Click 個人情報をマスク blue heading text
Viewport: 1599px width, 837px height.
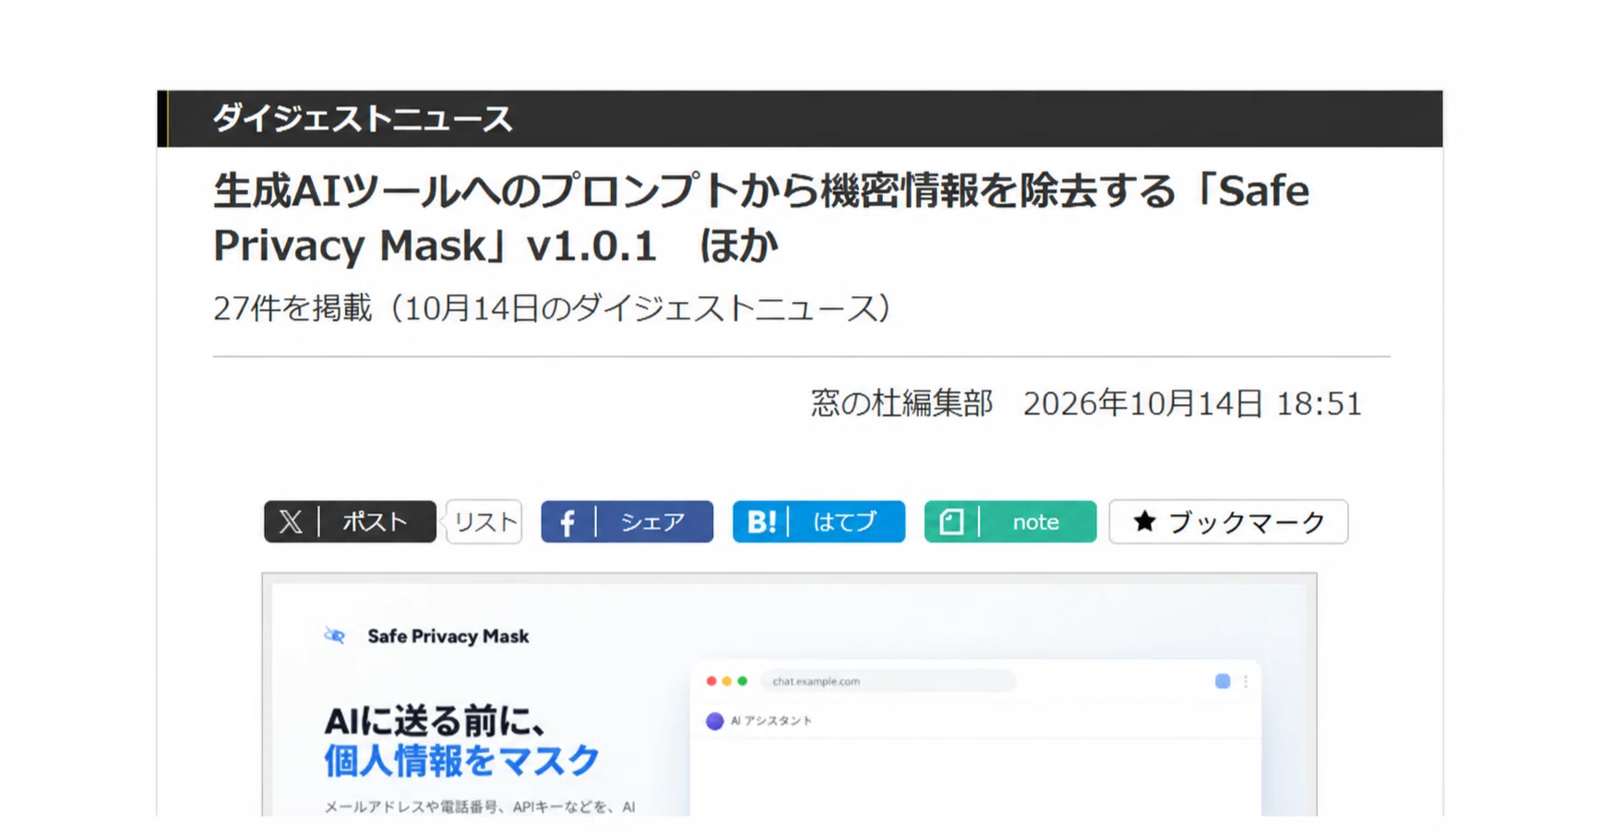[x=461, y=760]
